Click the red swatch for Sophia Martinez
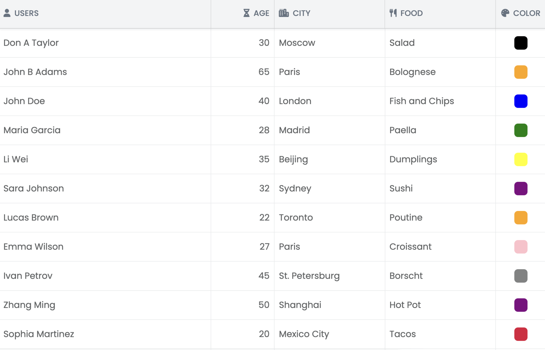Viewport: 545px width, 350px height. (521, 334)
